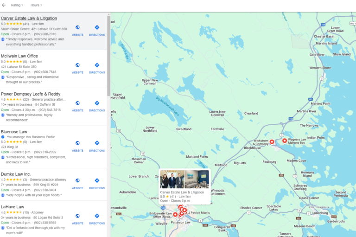Click Carver Estate Law phone (902) 608-7070
This screenshot has height=237, width=356.
click(45, 34)
